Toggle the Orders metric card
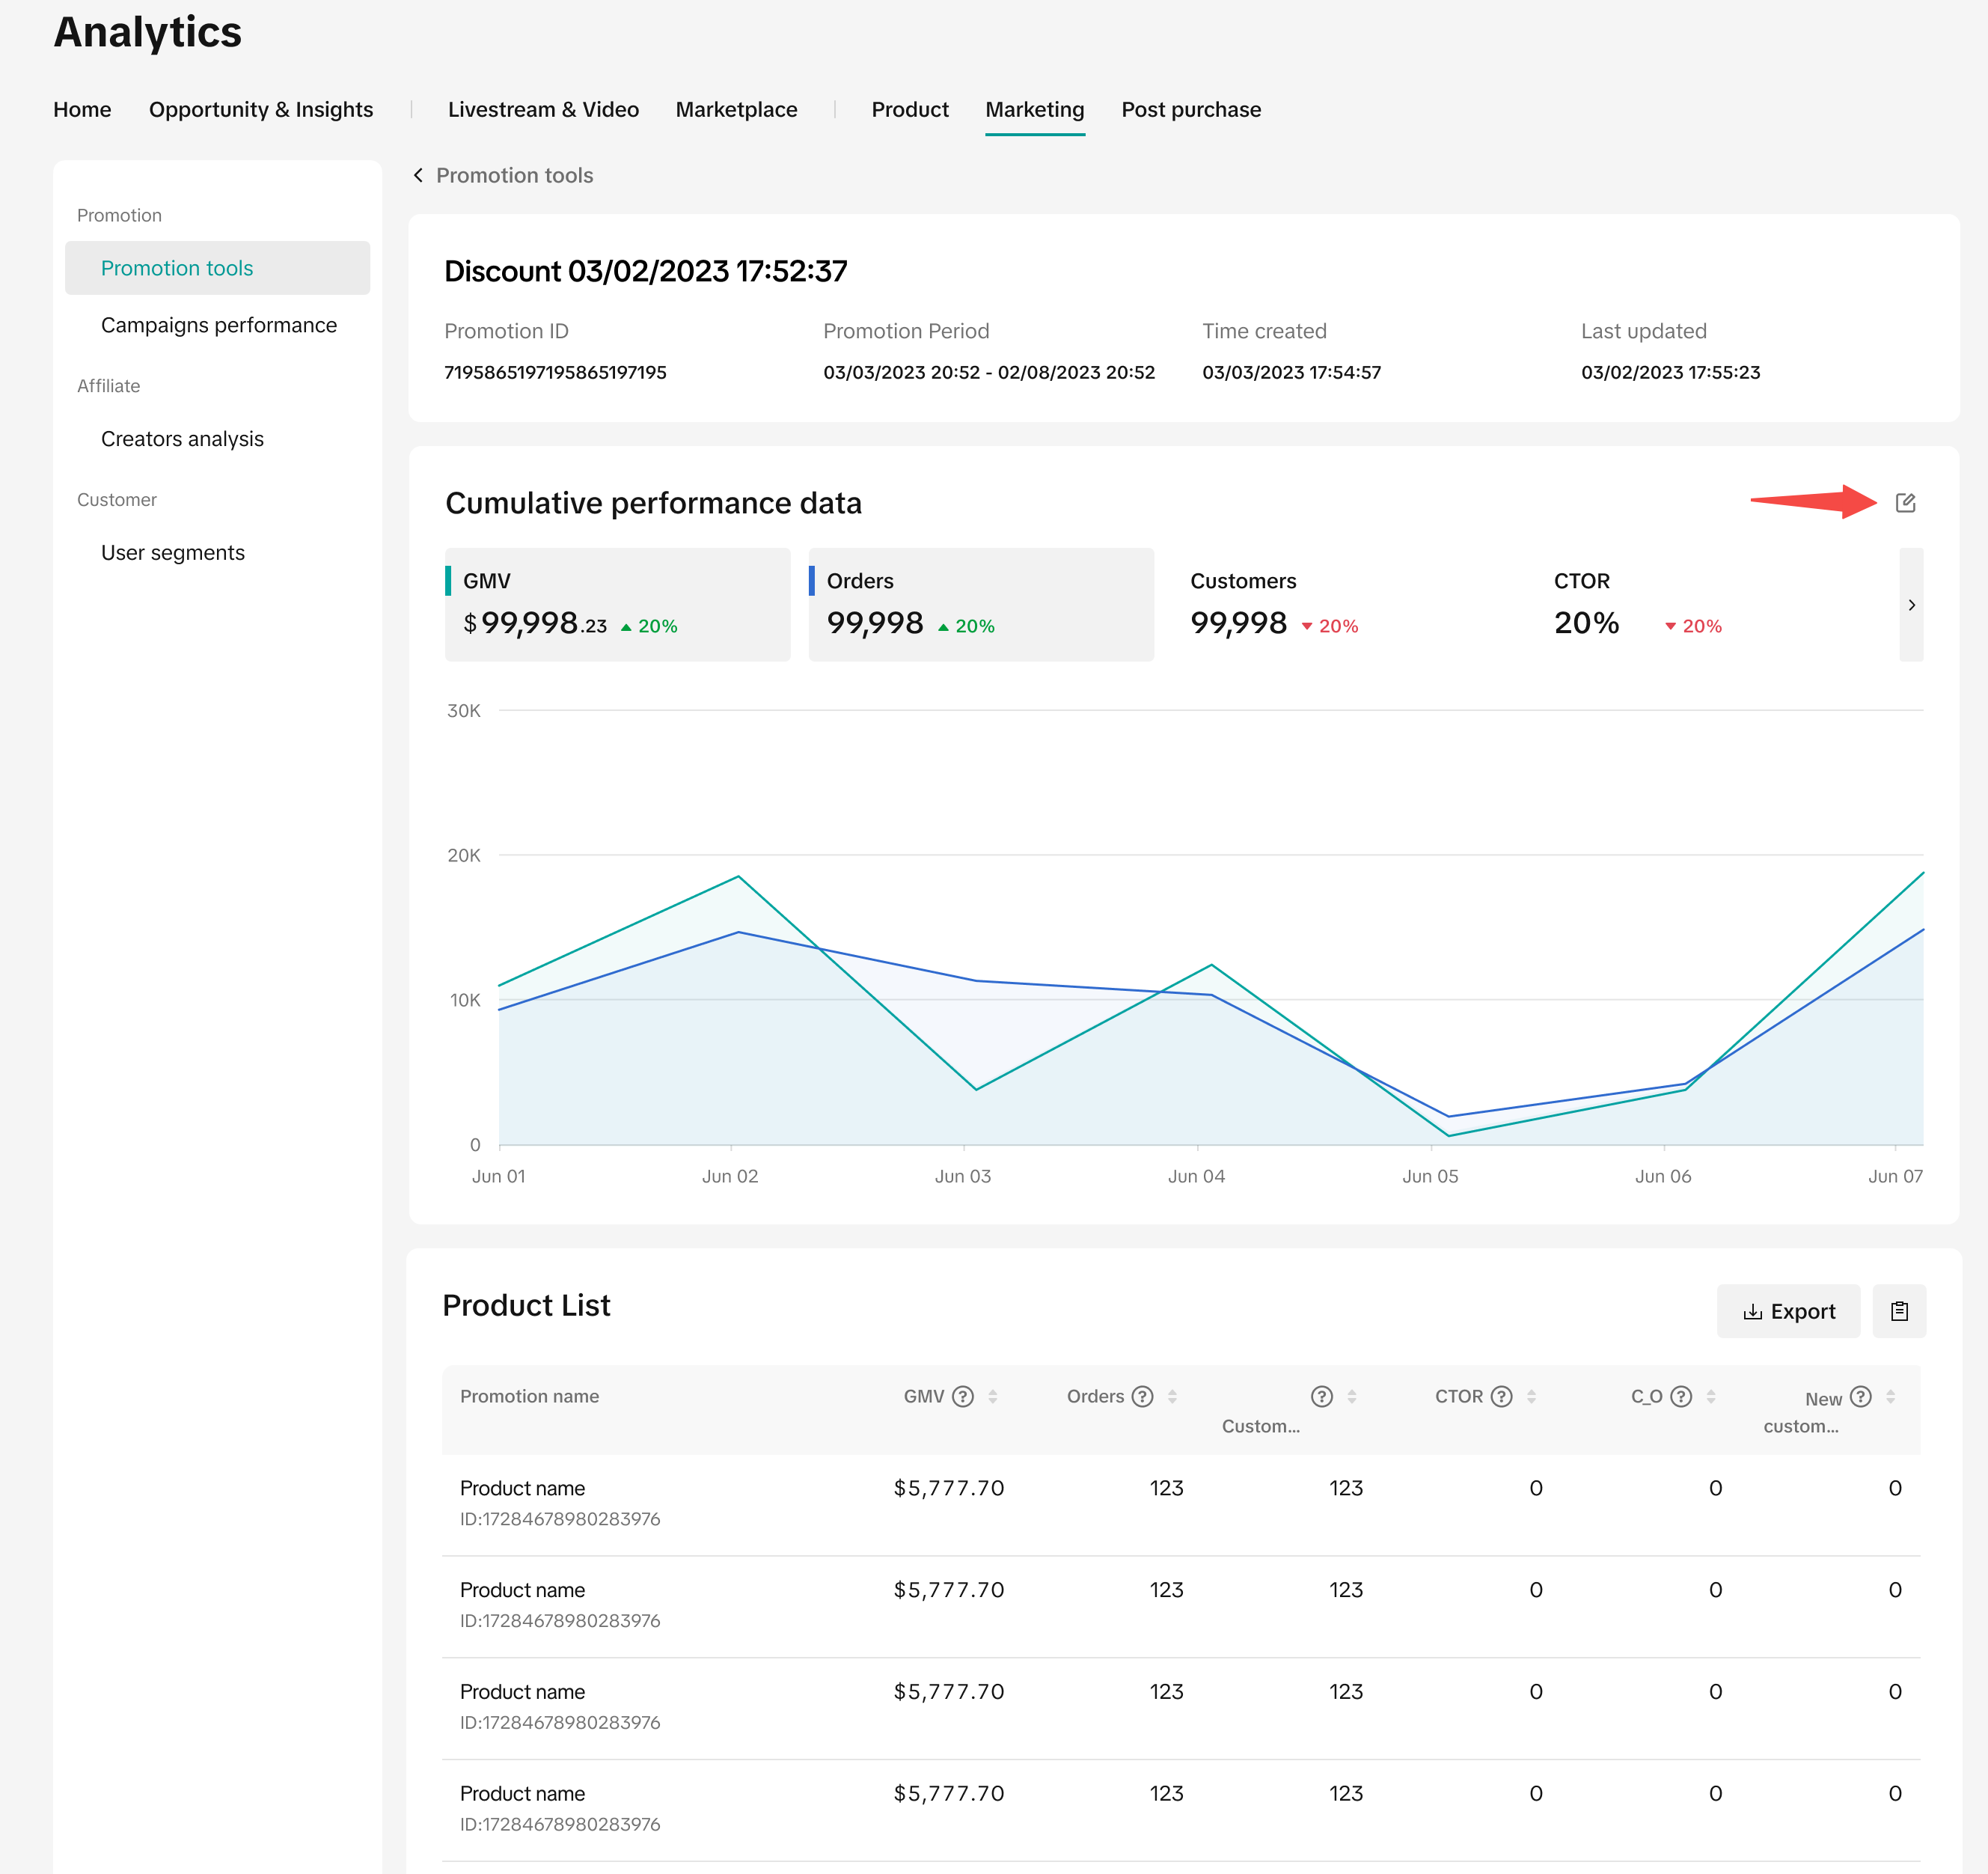The height and width of the screenshot is (1874, 1988). tap(980, 604)
